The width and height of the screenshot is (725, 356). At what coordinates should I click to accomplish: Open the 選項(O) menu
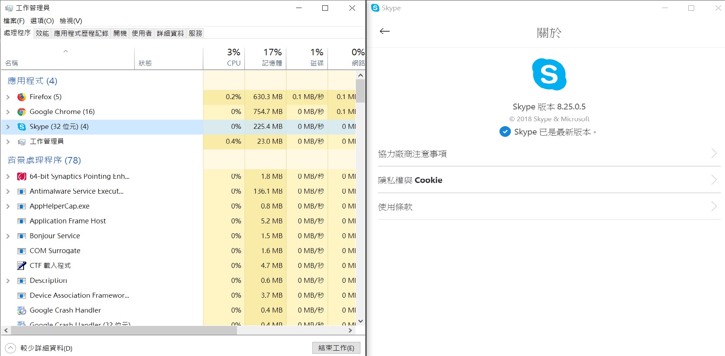42,21
